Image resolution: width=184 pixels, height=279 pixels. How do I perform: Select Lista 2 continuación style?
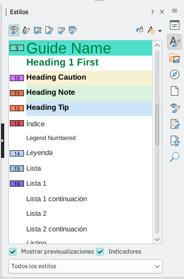tap(80, 229)
